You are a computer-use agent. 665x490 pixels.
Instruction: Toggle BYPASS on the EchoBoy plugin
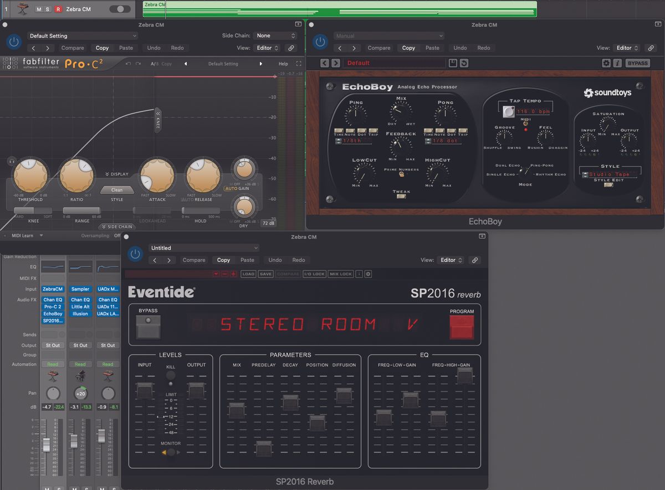pos(637,63)
